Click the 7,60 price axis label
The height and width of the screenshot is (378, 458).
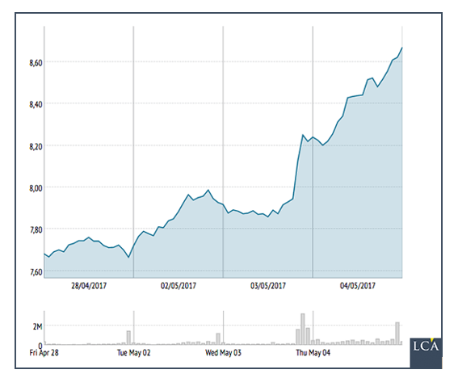(36, 271)
